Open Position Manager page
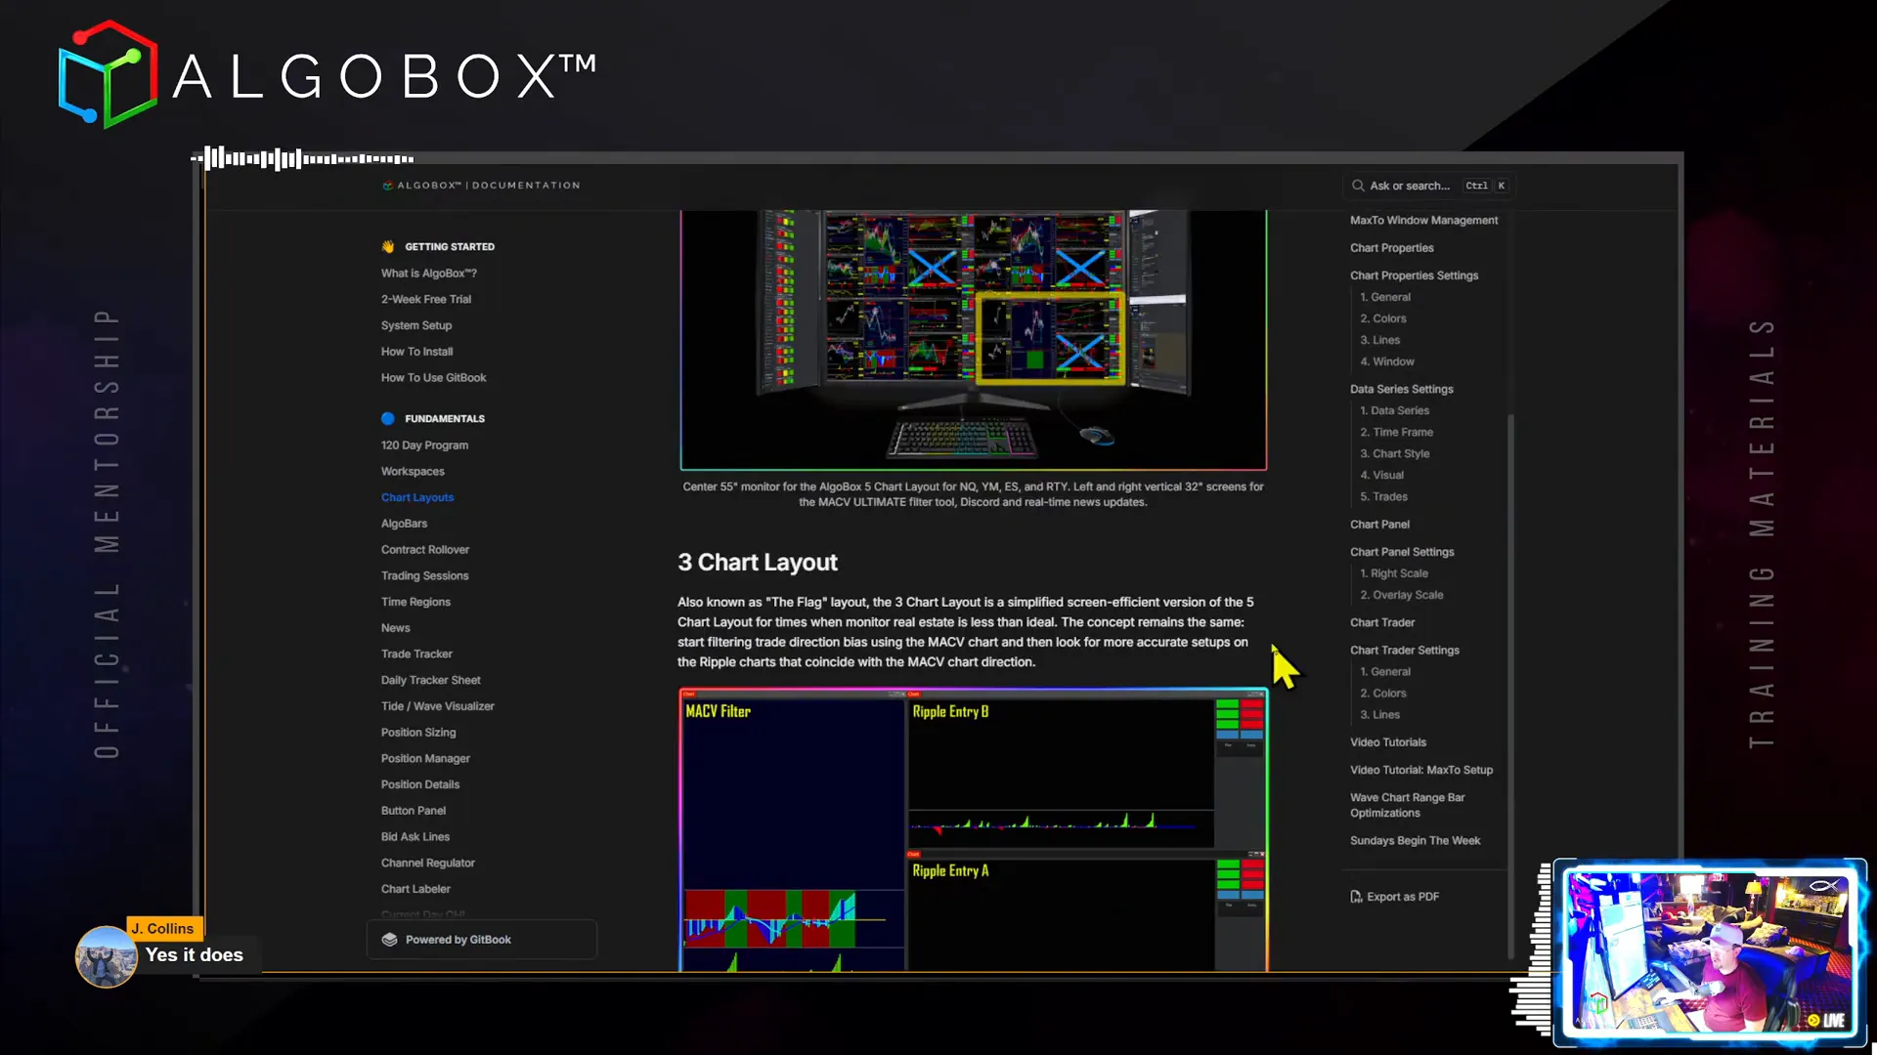 pyautogui.click(x=425, y=759)
